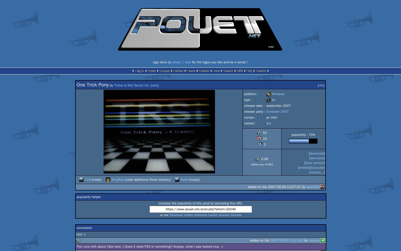Open the Parties page
The width and height of the screenshot is (401, 251).
[x=178, y=71]
